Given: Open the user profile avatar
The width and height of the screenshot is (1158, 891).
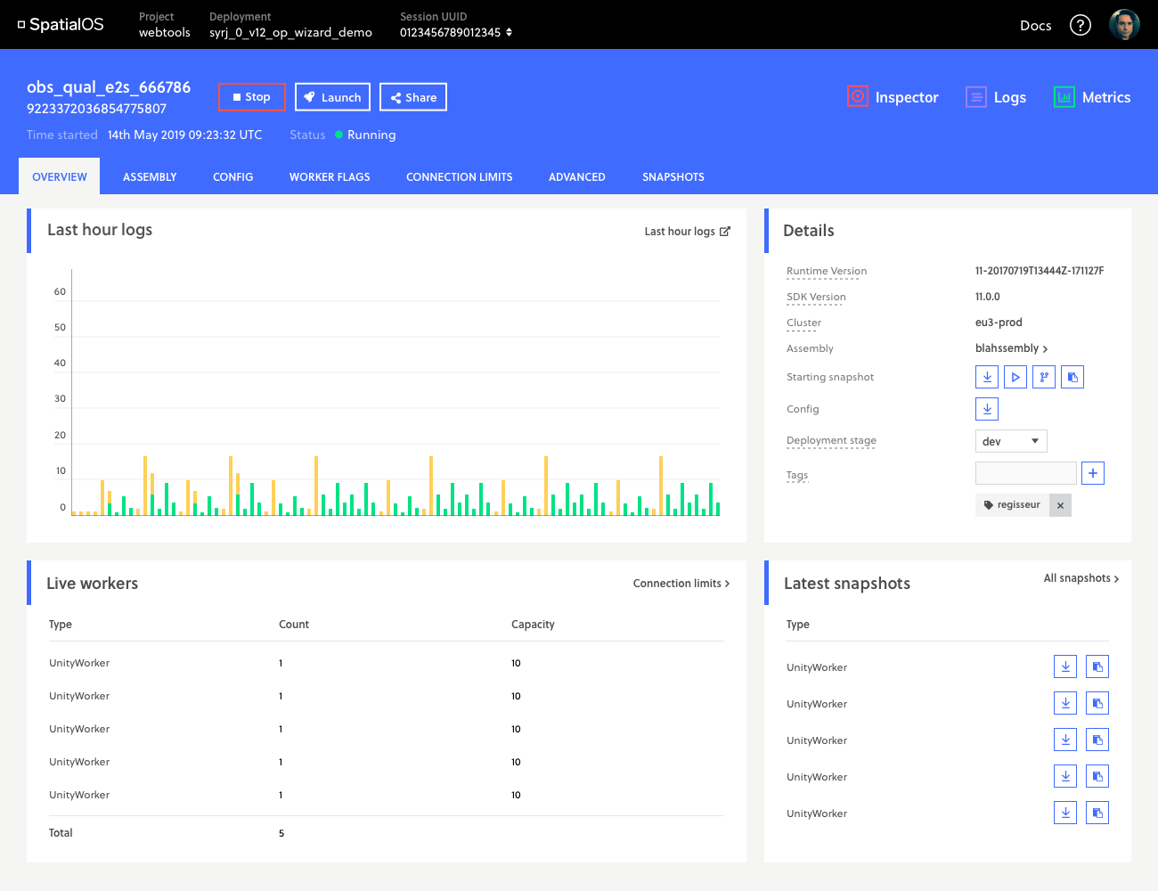Looking at the screenshot, I should coord(1124,25).
